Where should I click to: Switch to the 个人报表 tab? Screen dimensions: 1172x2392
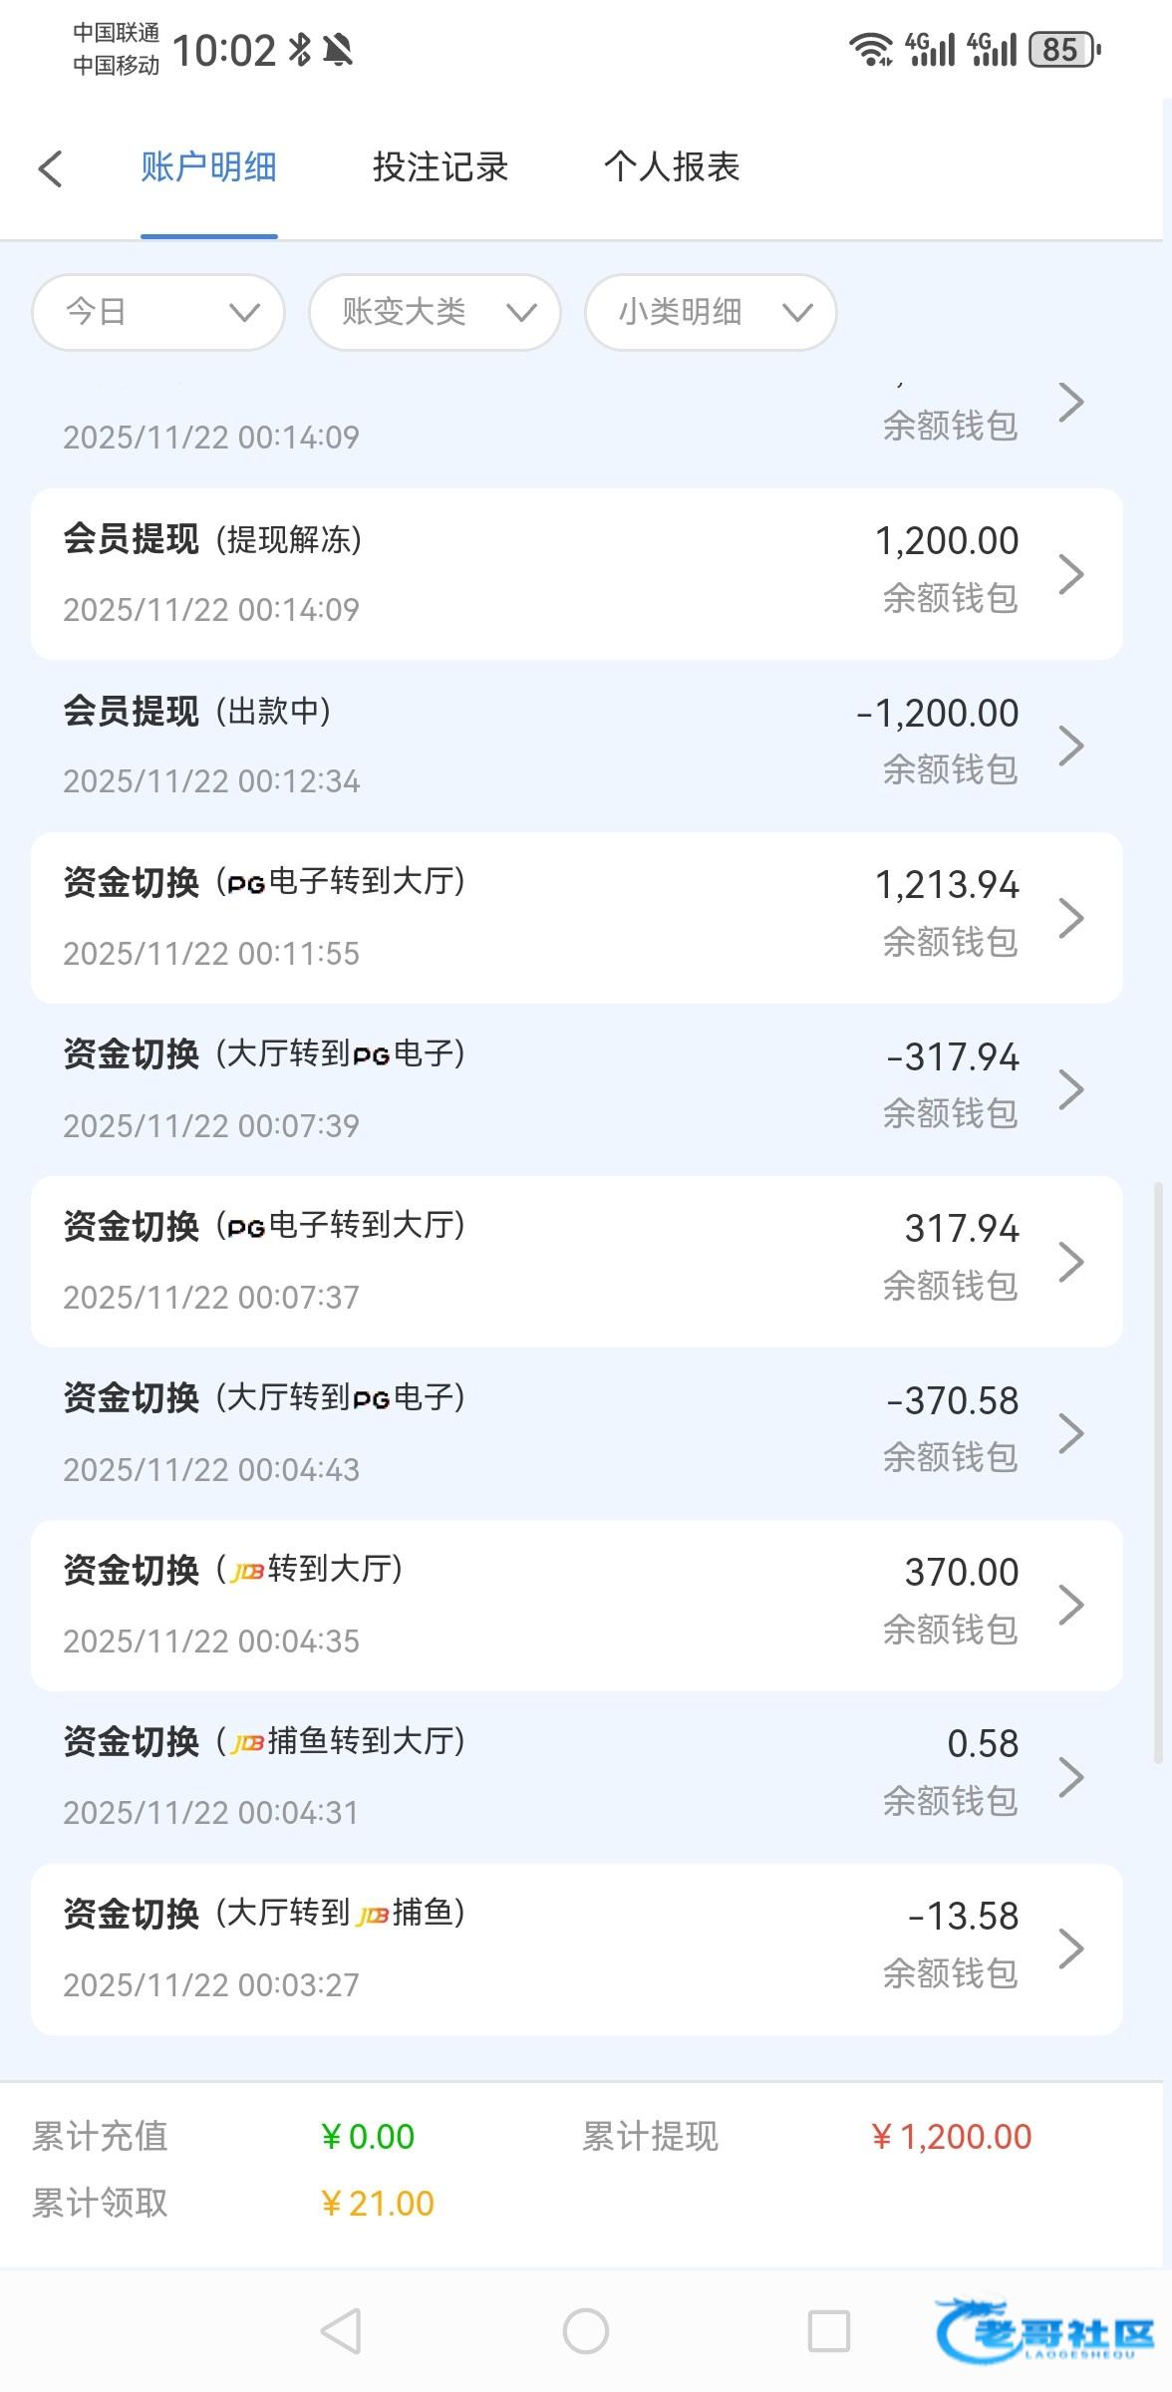[672, 167]
